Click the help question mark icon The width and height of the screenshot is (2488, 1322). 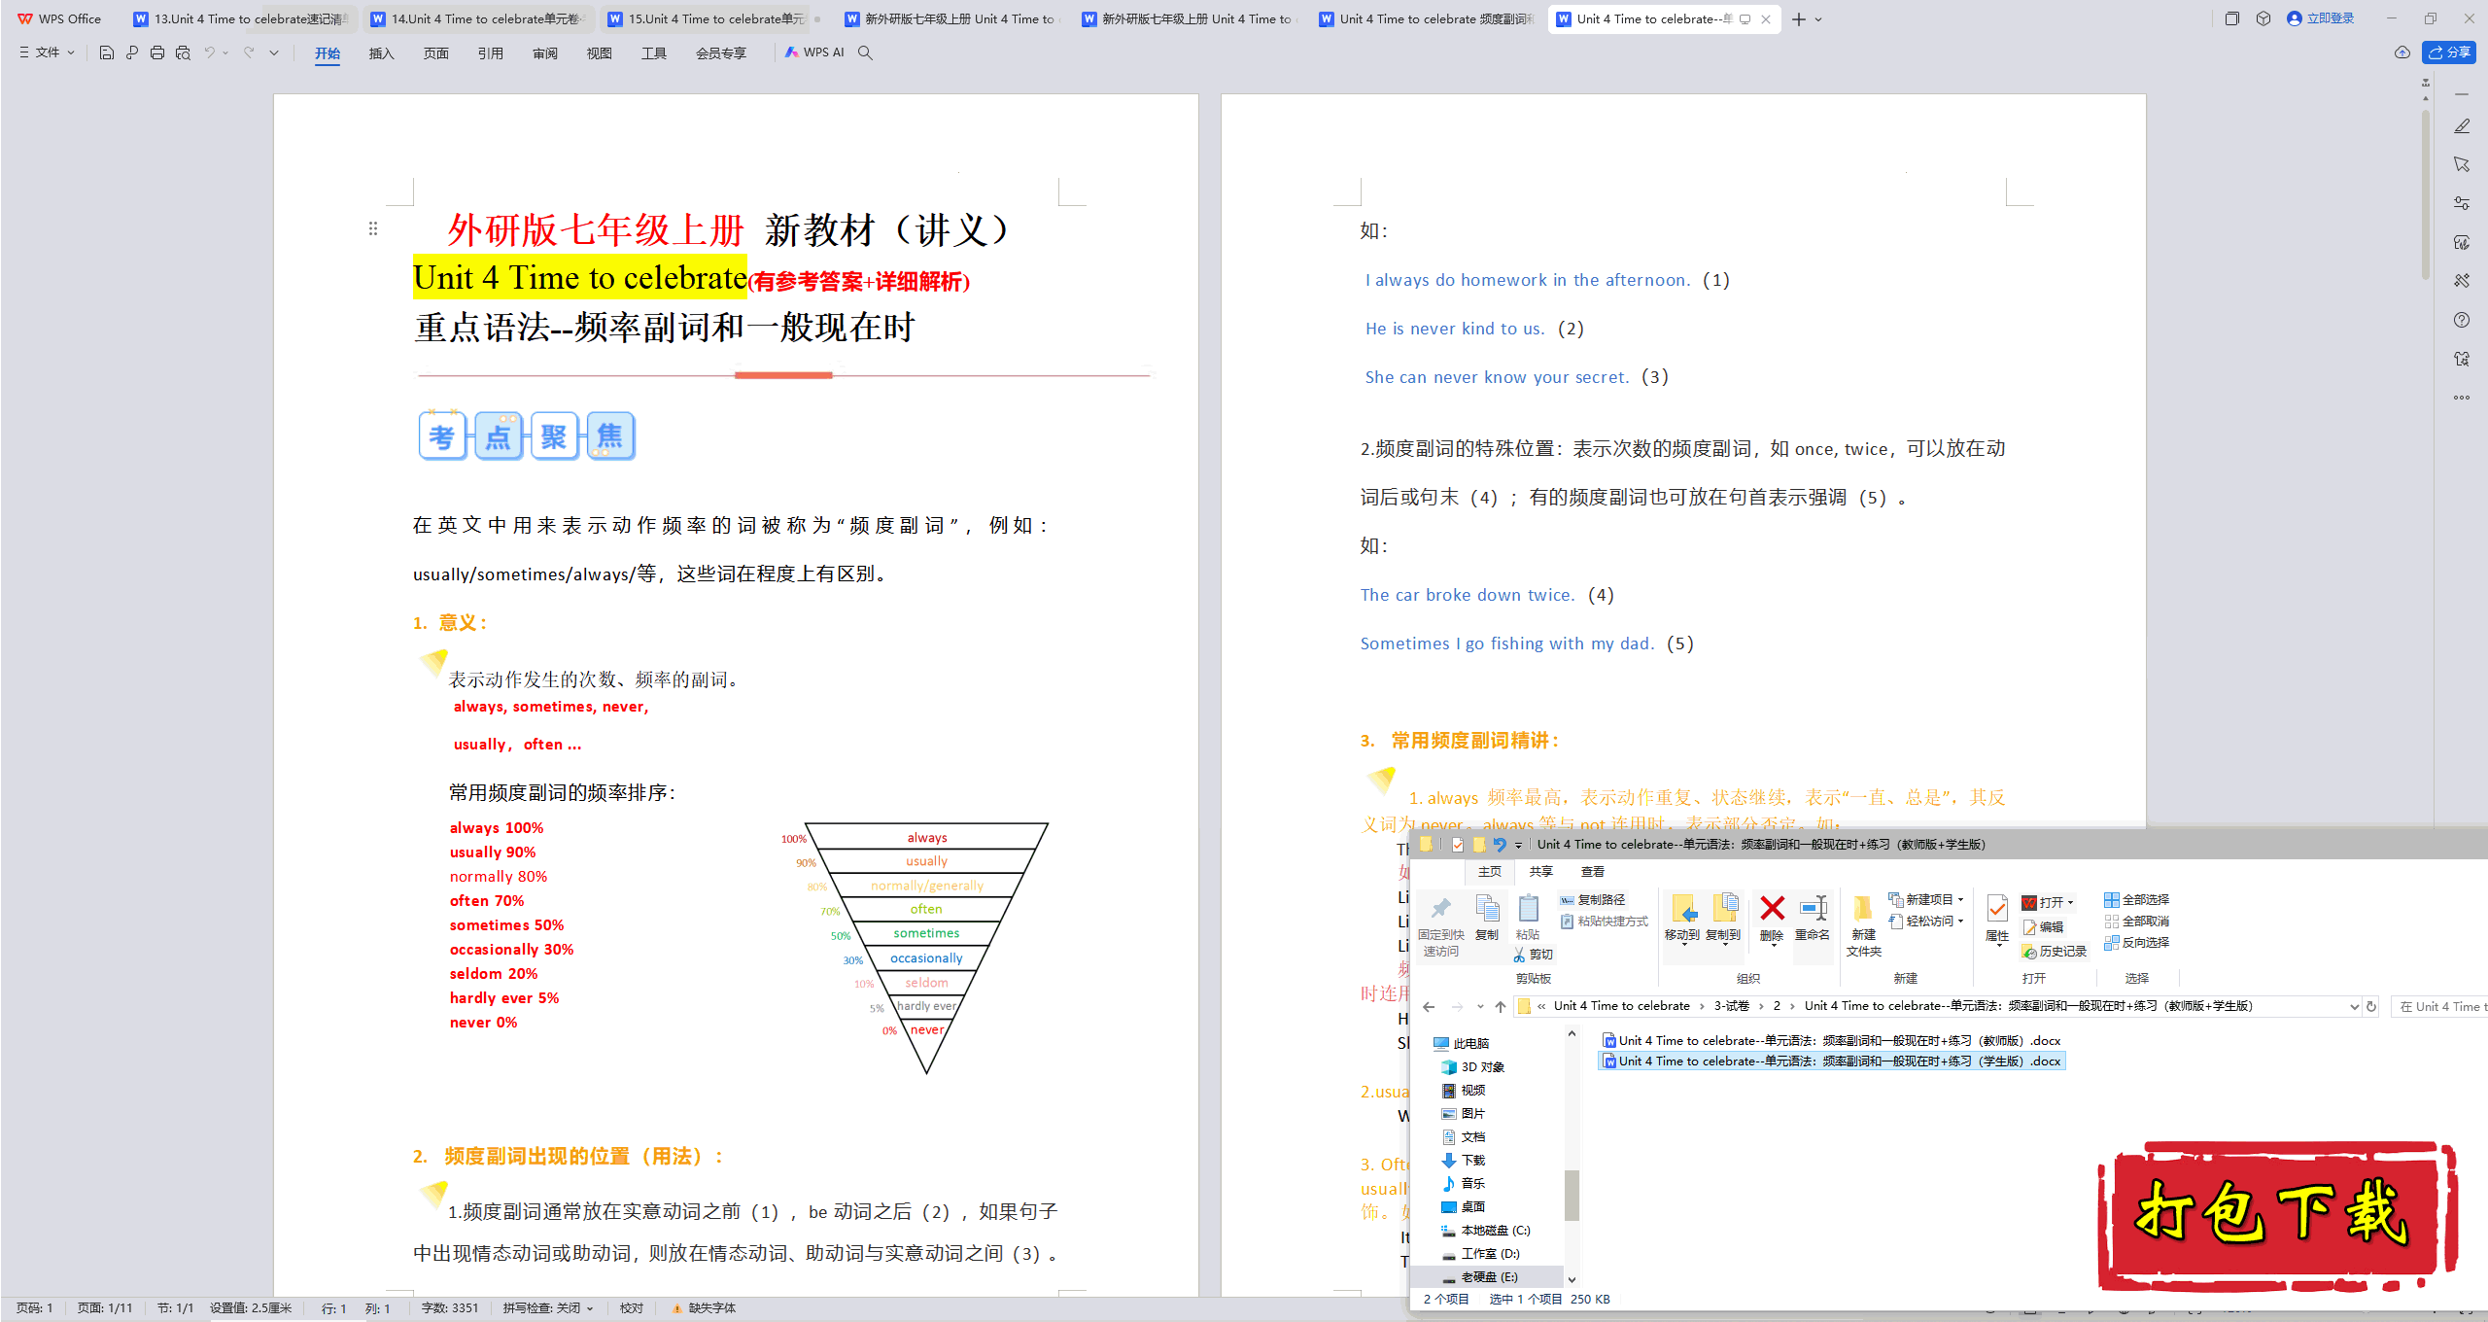pos(2462,320)
